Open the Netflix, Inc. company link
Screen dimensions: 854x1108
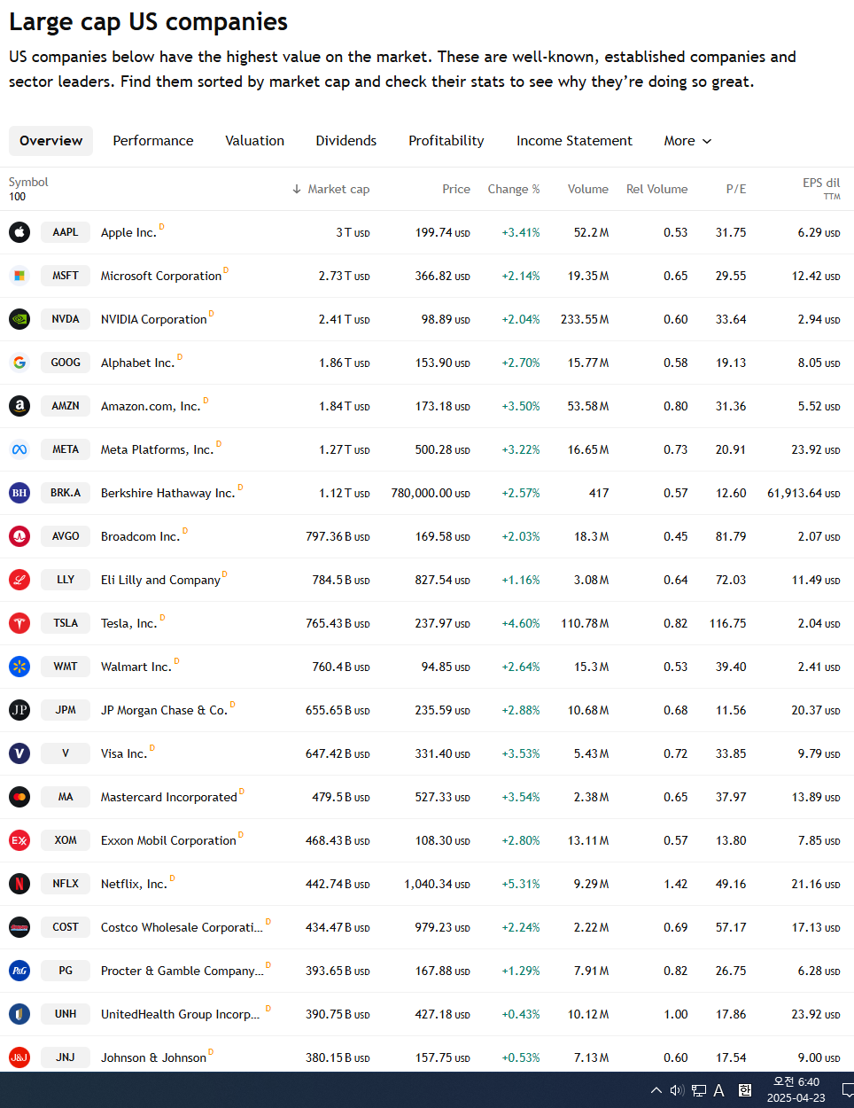(134, 884)
